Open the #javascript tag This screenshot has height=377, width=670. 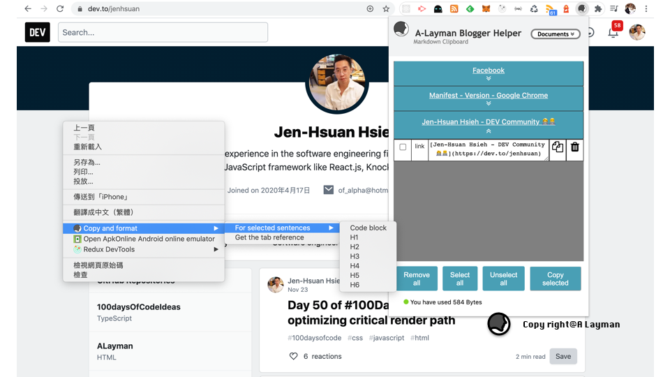[x=386, y=338]
